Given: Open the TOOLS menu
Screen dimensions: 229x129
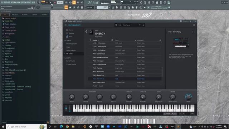Looking at the screenshot, I should click(x=29, y=3).
